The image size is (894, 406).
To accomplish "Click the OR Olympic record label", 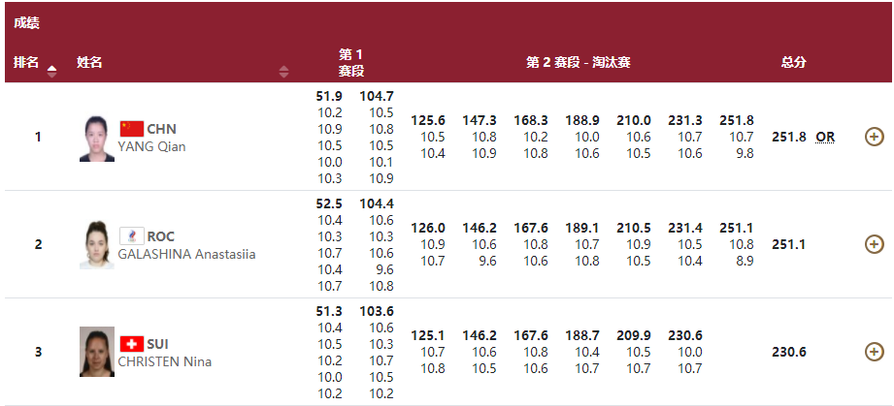I will [825, 137].
